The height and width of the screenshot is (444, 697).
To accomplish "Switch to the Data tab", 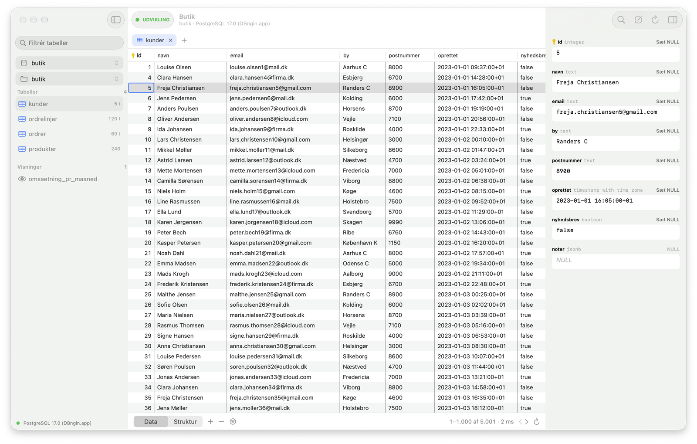I will tap(151, 421).
